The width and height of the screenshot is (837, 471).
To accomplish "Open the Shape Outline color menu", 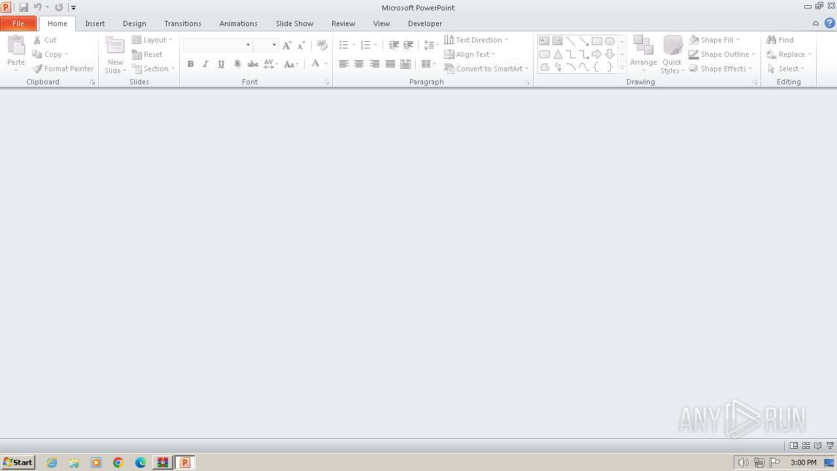I will pyautogui.click(x=722, y=54).
